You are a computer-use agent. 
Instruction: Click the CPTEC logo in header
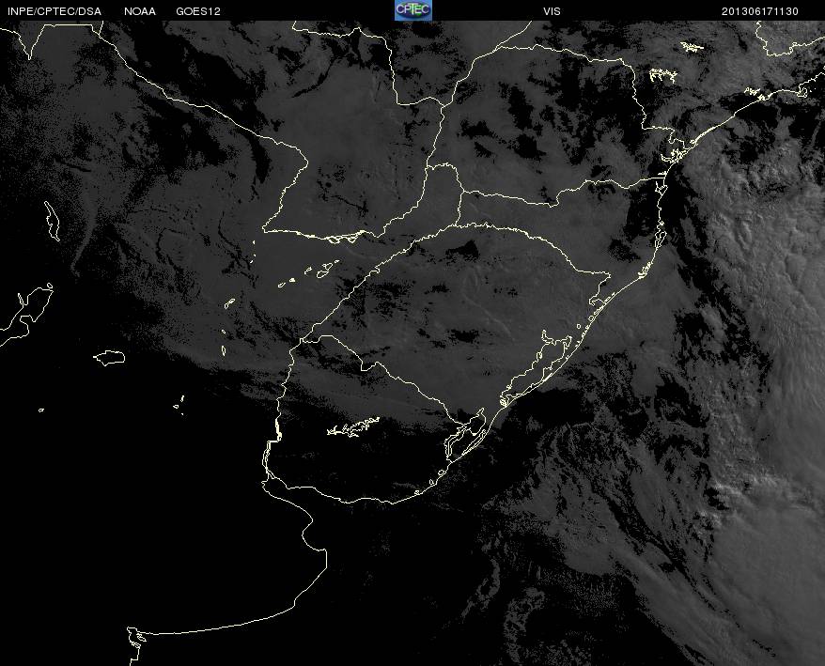click(x=413, y=10)
